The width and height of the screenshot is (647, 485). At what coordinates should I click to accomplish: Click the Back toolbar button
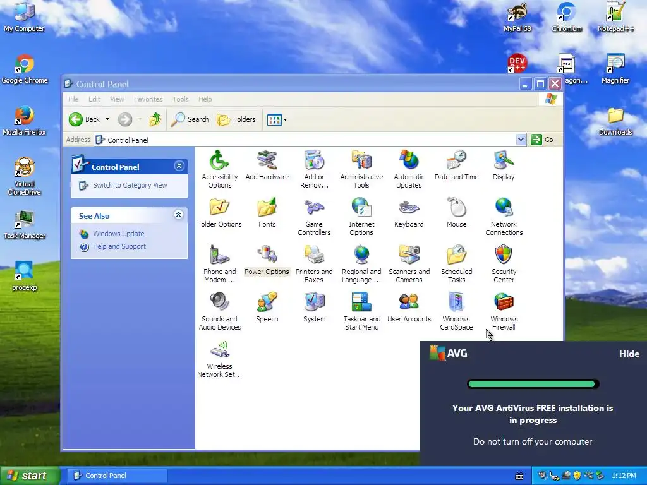pos(84,119)
